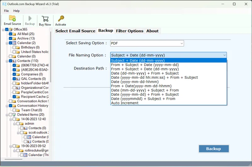Switch to the Filter Options tab

tap(129, 31)
